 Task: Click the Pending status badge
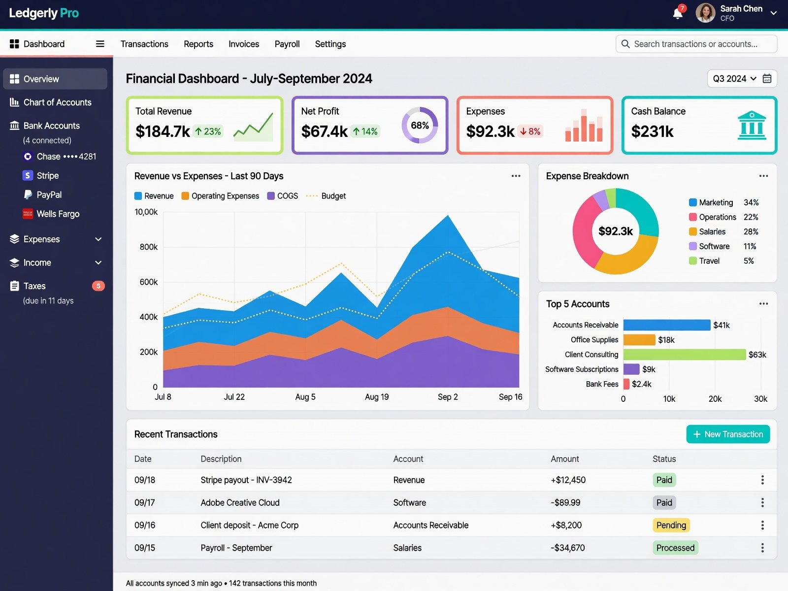click(x=671, y=525)
